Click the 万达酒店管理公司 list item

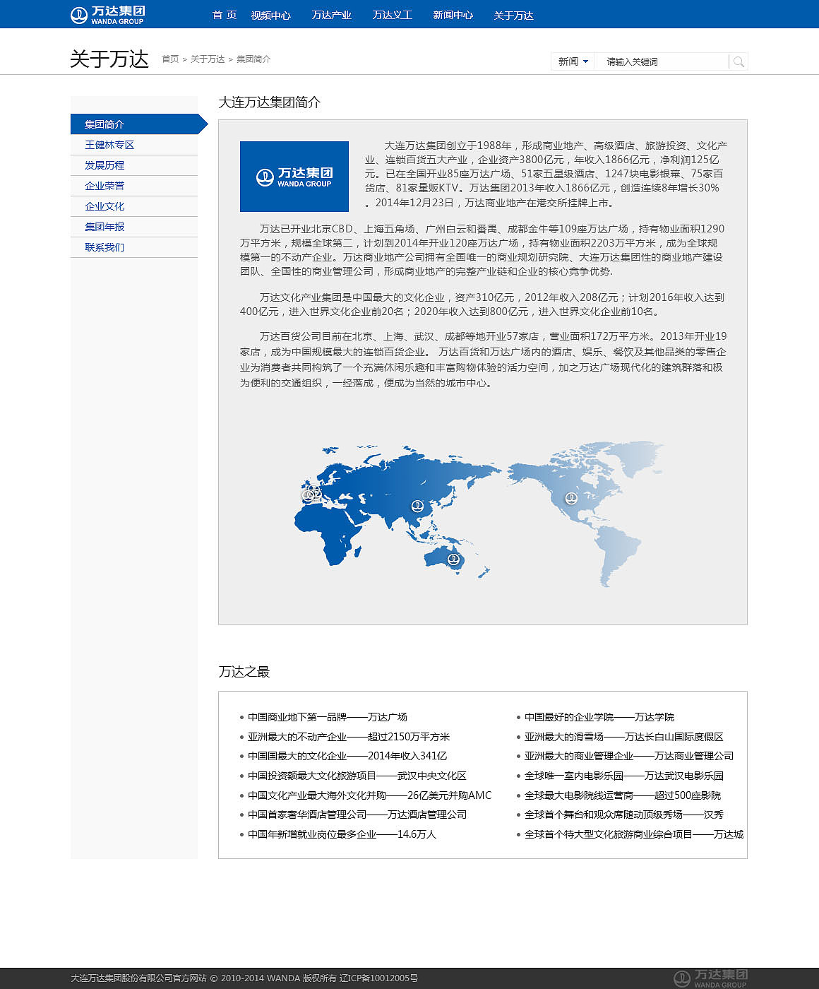357,815
